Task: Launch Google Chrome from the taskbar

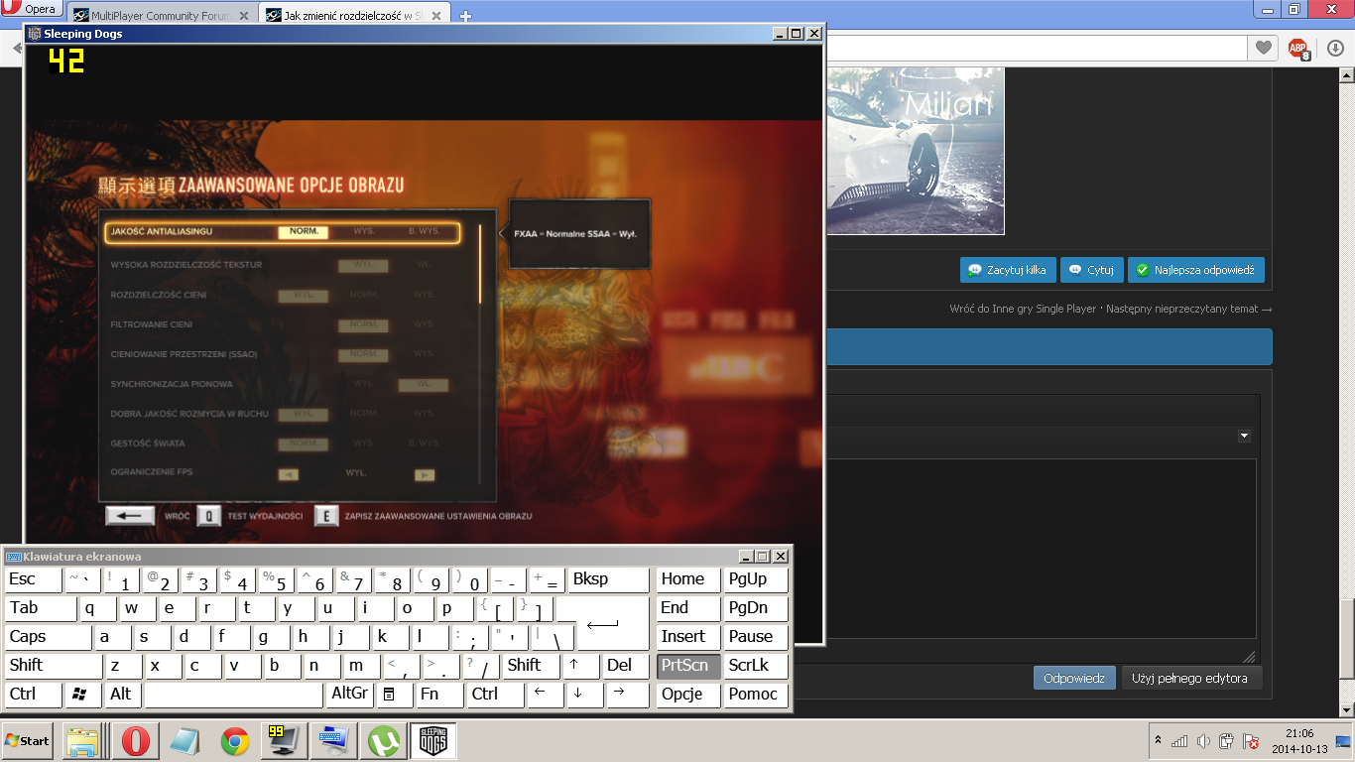Action: (235, 741)
